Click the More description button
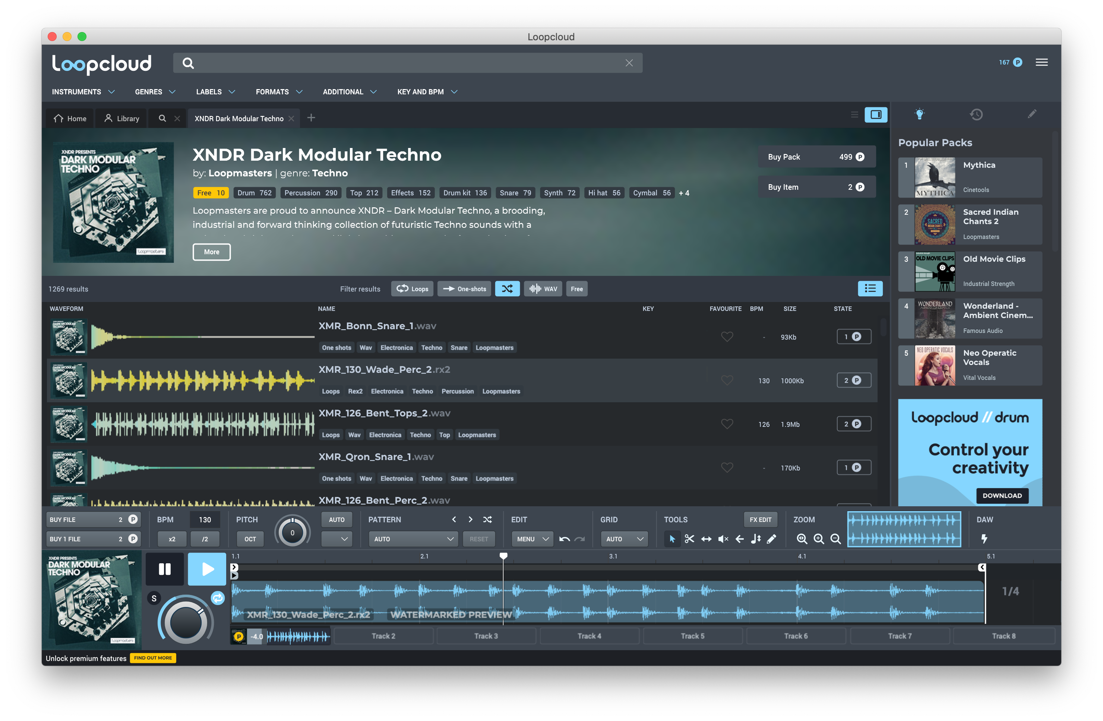 [x=211, y=252]
